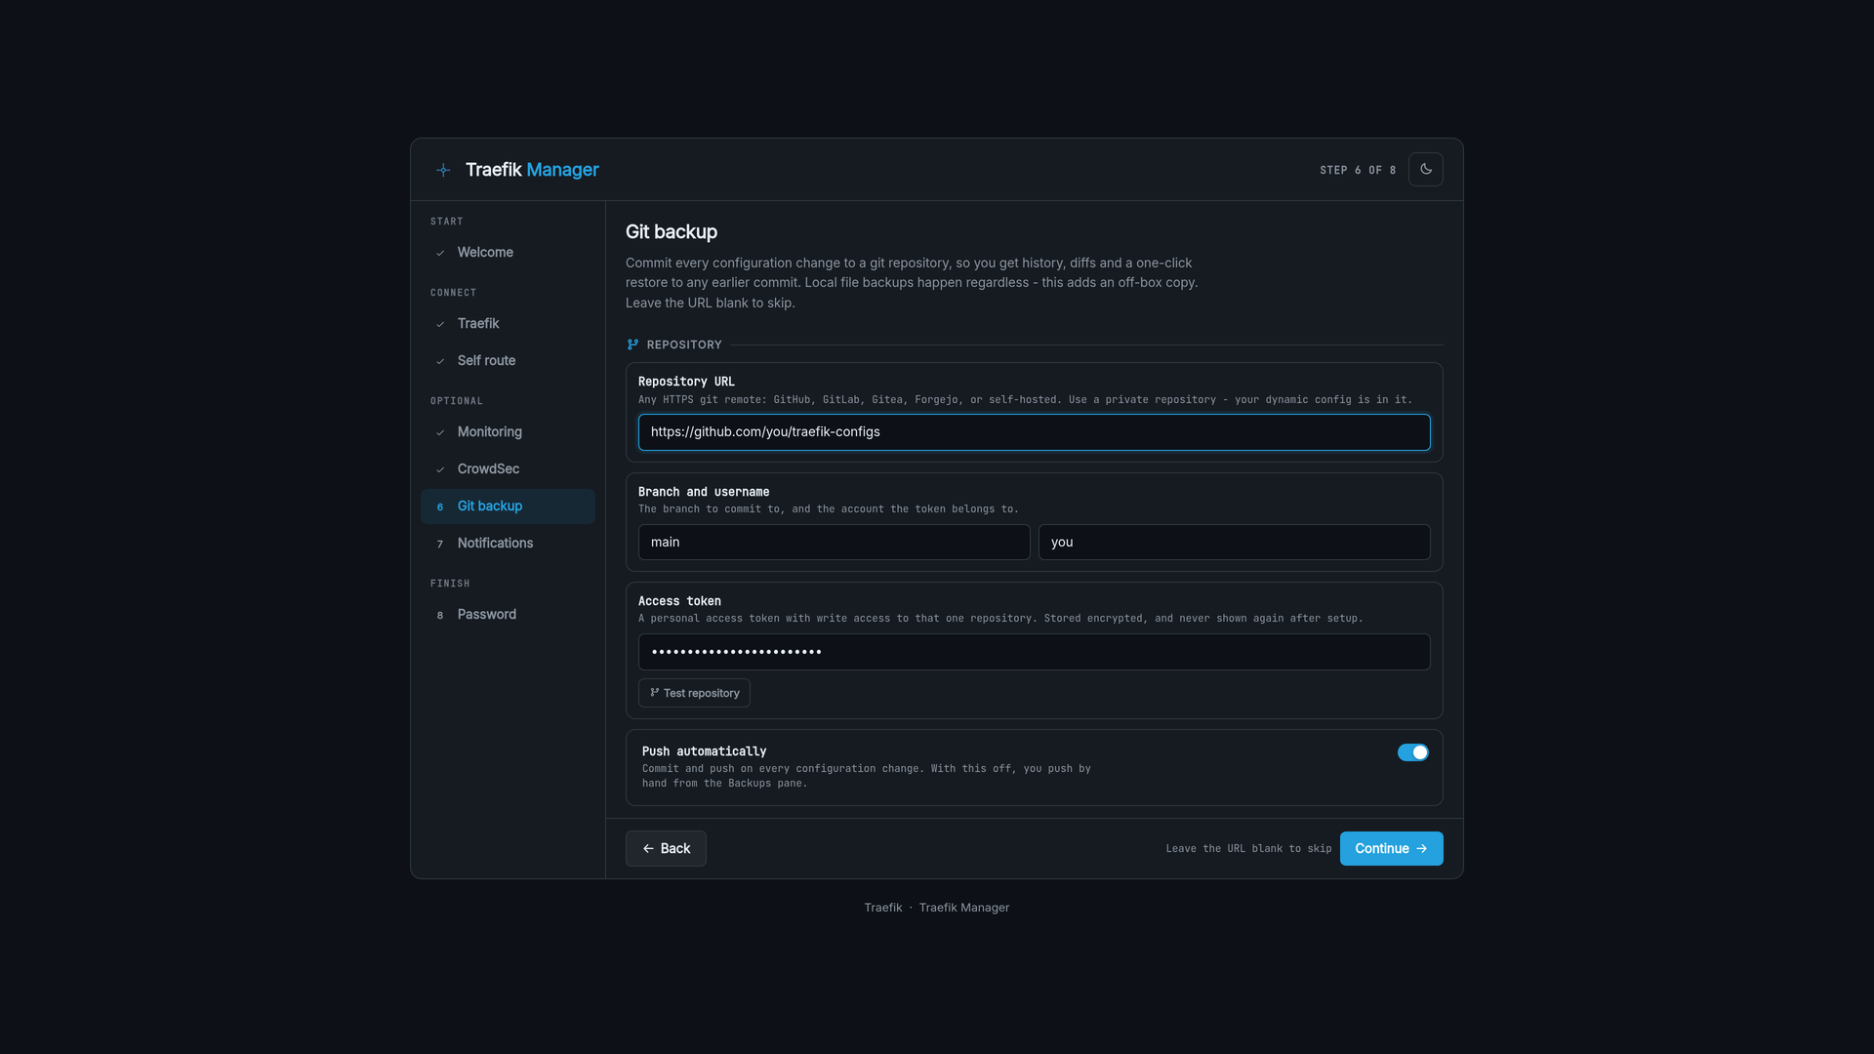Click the Traefik Manager title text
Viewport: 1874px width, 1054px height.
pyautogui.click(x=532, y=170)
